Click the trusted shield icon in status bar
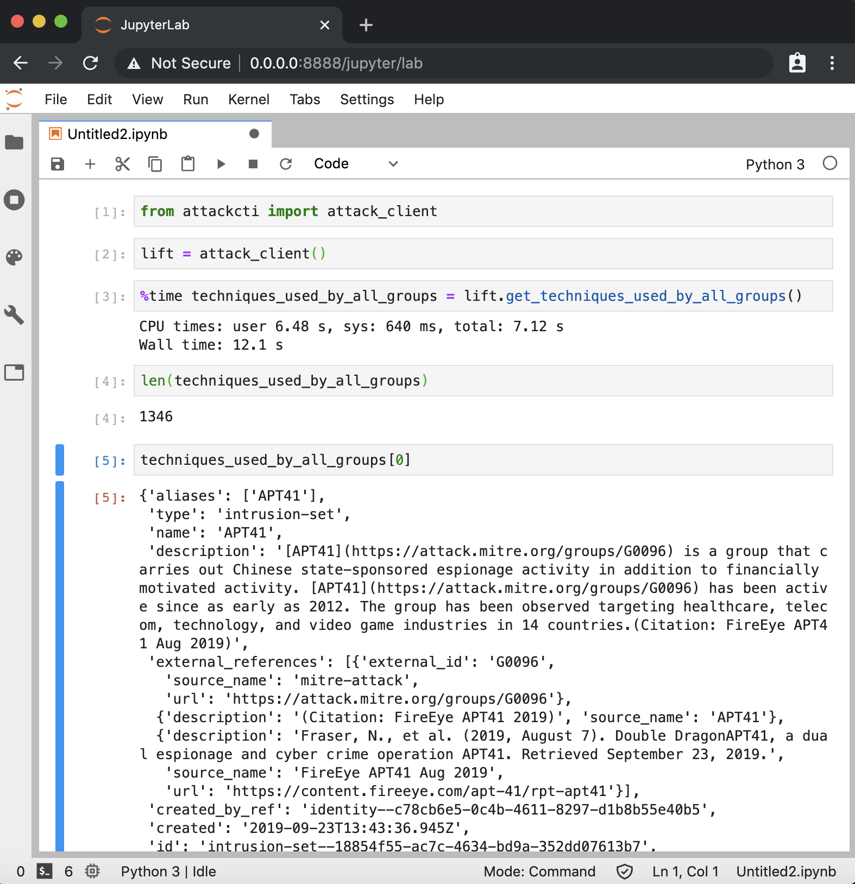The width and height of the screenshot is (855, 884). (x=625, y=872)
